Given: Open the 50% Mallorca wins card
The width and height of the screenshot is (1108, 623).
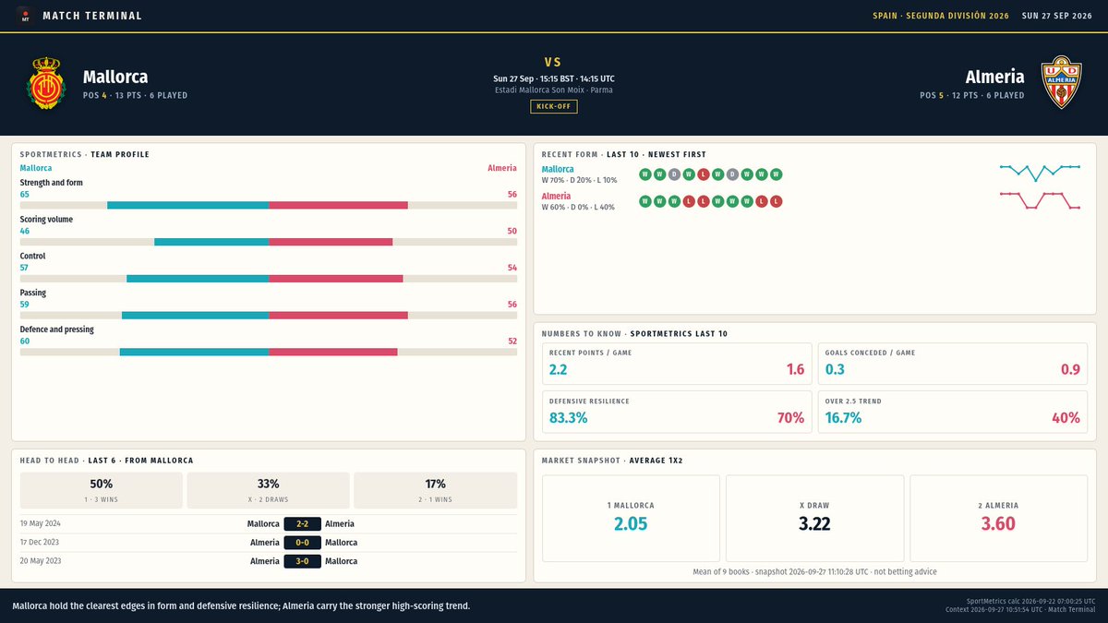Looking at the screenshot, I should pos(102,490).
